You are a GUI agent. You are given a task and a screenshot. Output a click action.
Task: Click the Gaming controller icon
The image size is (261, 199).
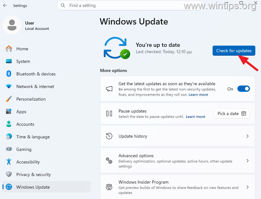[x=9, y=149]
